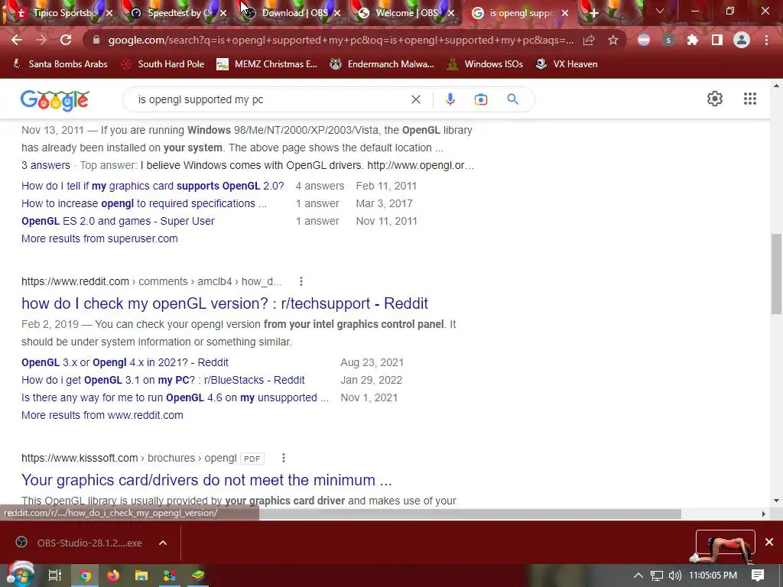Open the rainbow flag extension icon
The width and height of the screenshot is (783, 587).
[x=644, y=41]
